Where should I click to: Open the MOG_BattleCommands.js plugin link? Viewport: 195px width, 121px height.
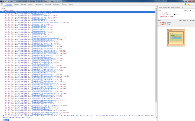click(44, 100)
